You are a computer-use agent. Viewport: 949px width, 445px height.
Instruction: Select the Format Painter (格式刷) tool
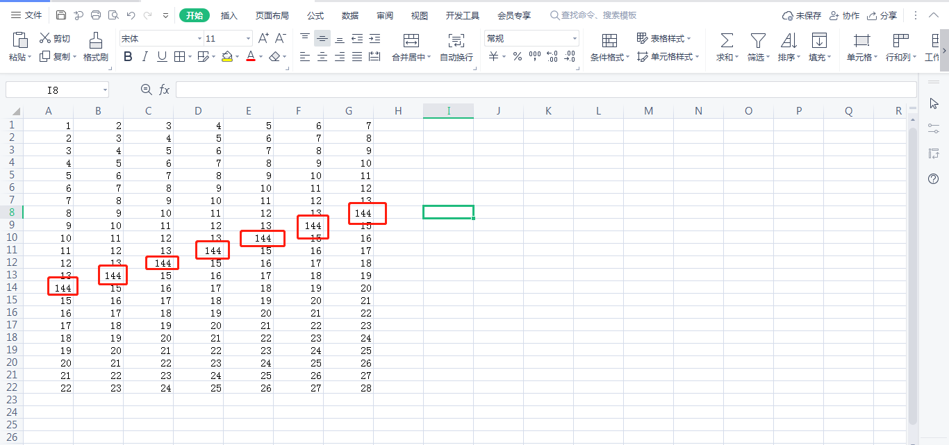[96, 47]
